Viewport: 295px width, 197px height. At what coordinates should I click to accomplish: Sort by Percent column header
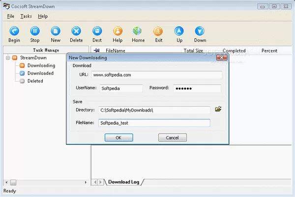(269, 51)
